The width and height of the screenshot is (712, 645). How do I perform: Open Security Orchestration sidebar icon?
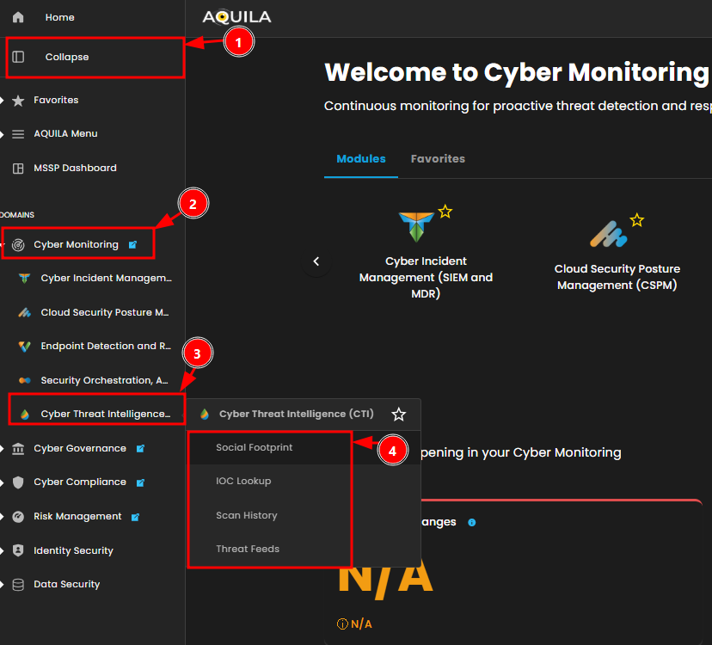click(24, 380)
